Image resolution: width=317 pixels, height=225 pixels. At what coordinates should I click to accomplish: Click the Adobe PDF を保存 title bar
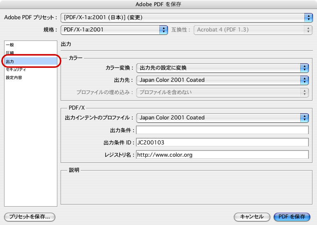pyautogui.click(x=158, y=4)
